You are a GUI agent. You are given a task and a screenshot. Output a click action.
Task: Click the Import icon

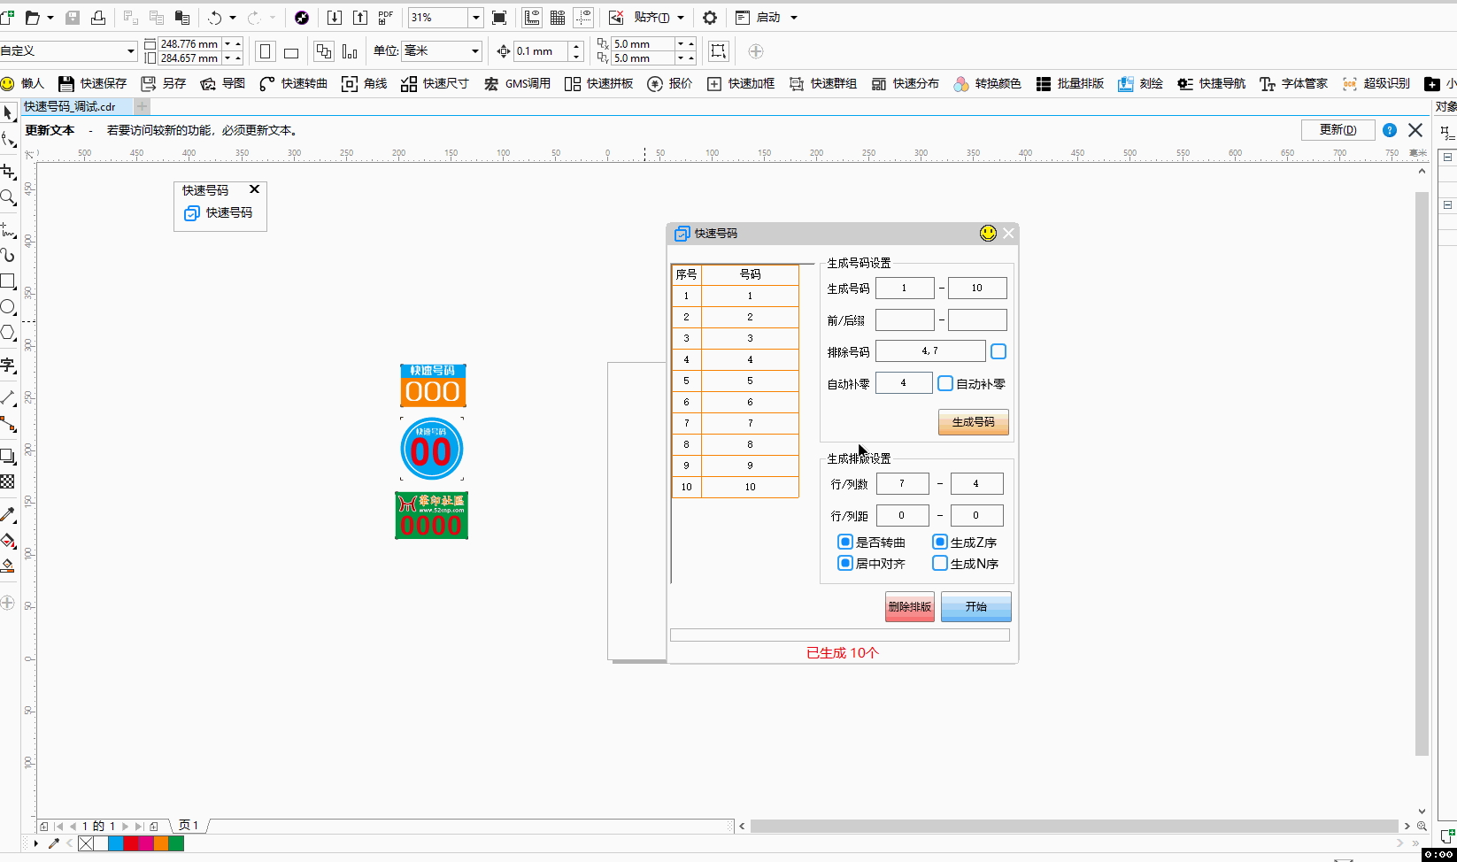[335, 18]
